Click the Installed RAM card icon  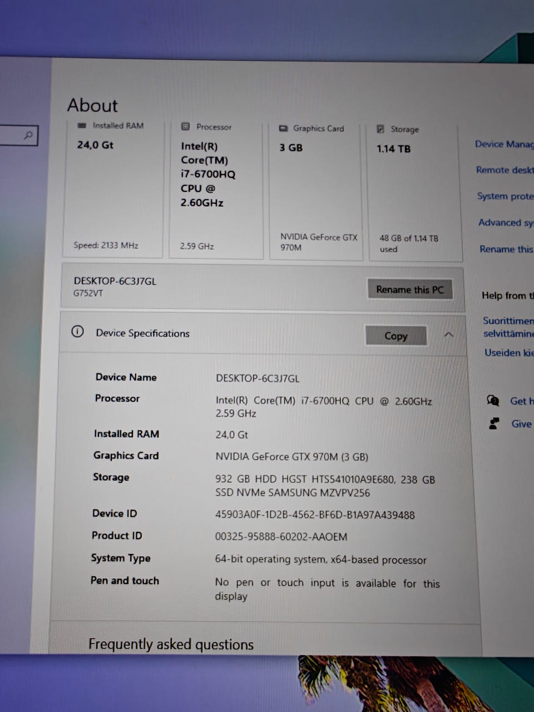point(82,126)
